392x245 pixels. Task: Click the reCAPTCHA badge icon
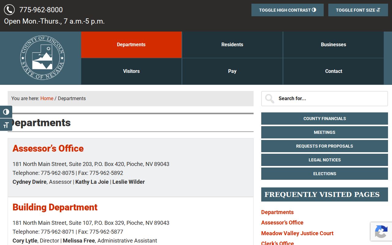coord(381,232)
